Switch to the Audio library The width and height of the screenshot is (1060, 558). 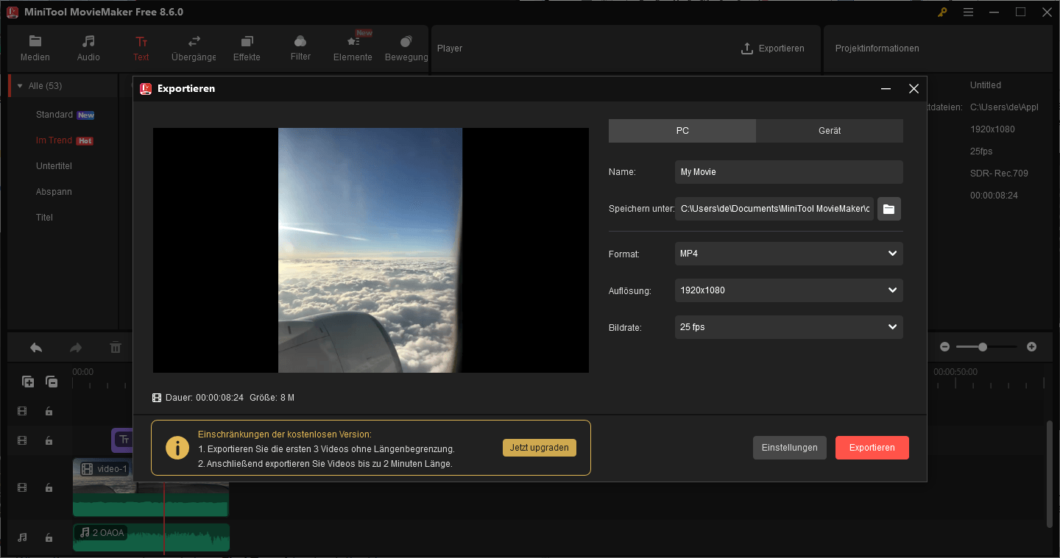click(88, 48)
